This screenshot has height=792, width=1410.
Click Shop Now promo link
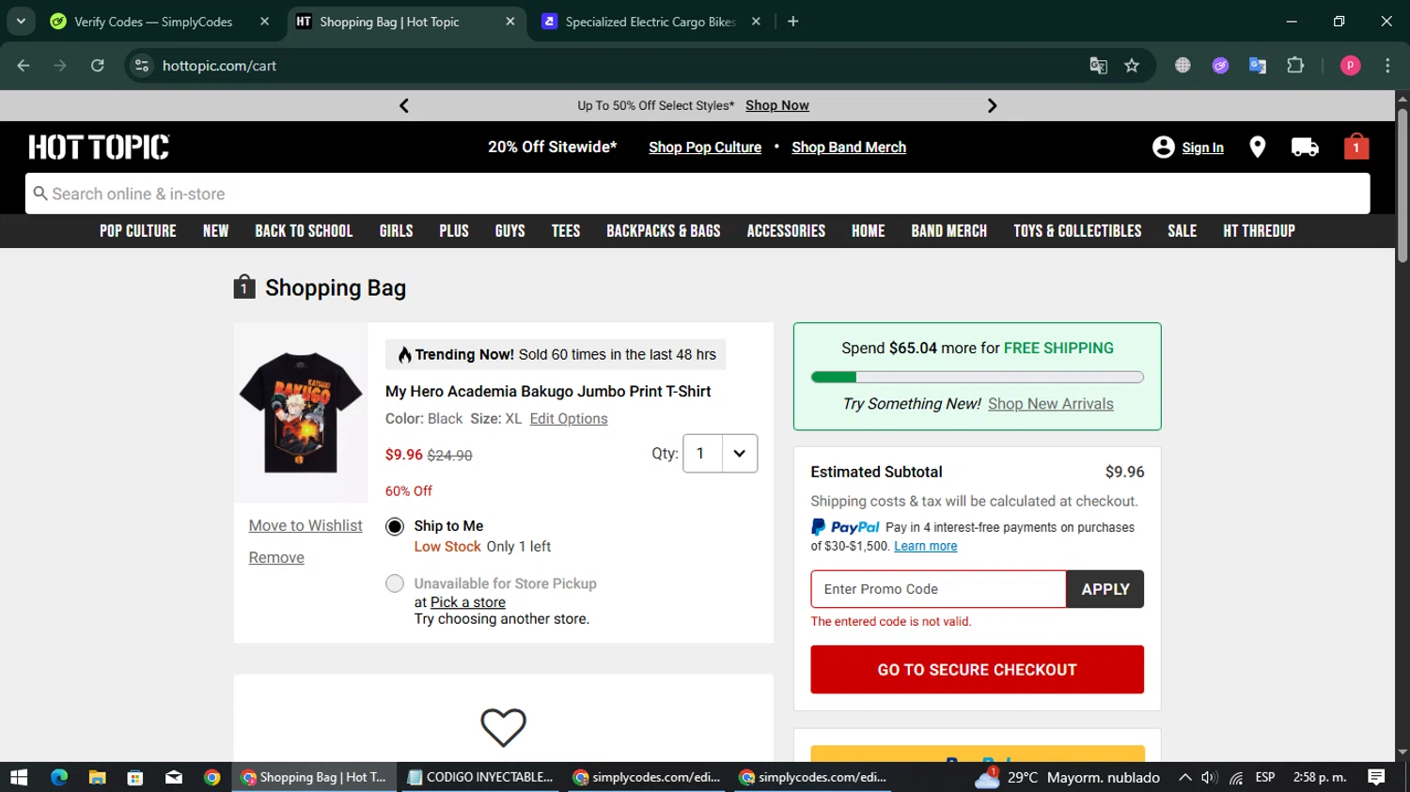tap(777, 105)
